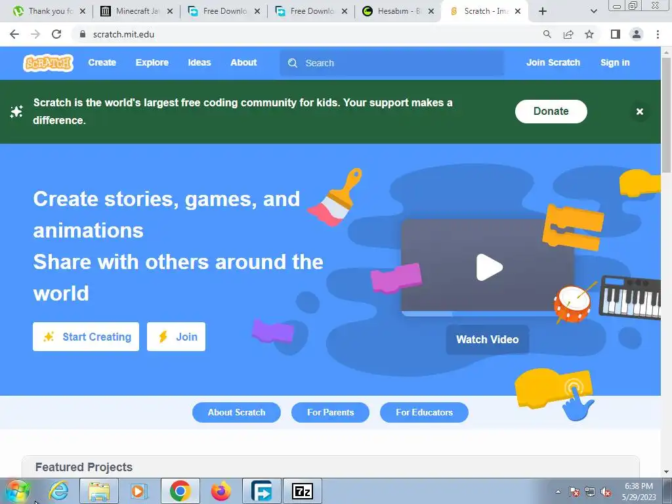672x504 pixels.
Task: Open 7-Zip taskbar icon
Action: [x=302, y=491]
